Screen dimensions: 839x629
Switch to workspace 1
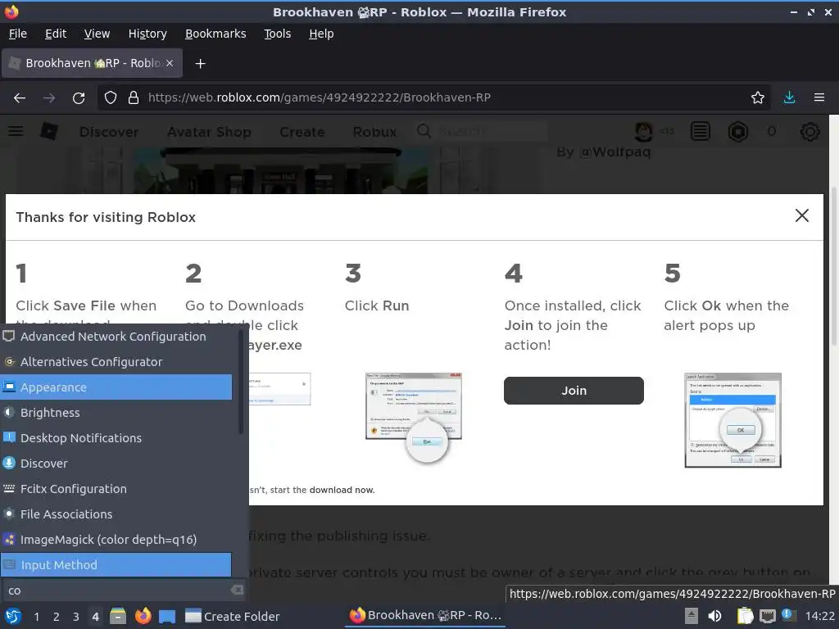click(36, 617)
